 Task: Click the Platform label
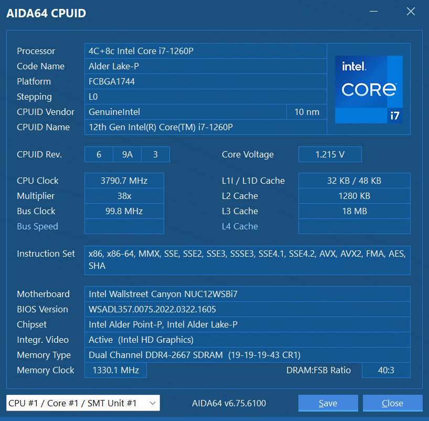click(x=34, y=81)
